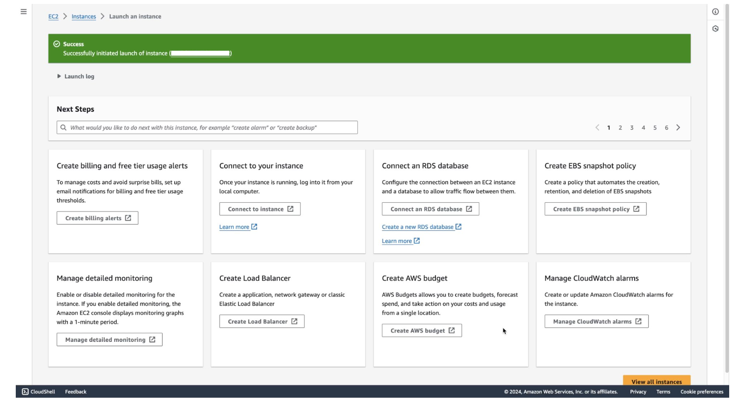The image size is (734, 404).
Task: Click Connect to instance button
Action: 260,209
